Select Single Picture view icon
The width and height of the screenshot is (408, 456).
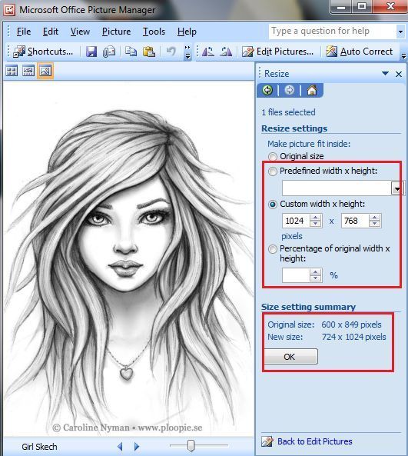45,71
